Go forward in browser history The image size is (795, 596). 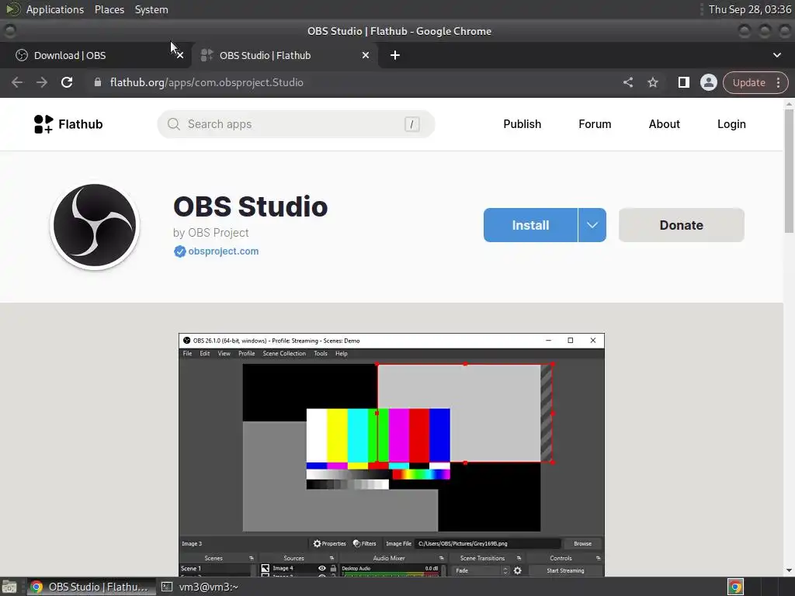click(x=42, y=82)
